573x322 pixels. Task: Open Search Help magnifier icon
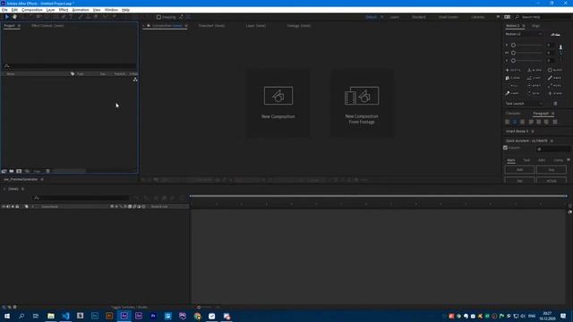click(517, 17)
